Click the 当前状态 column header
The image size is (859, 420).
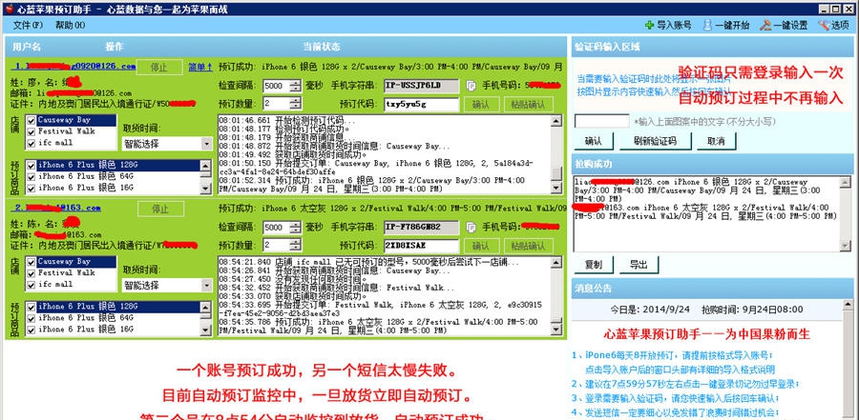tap(322, 47)
